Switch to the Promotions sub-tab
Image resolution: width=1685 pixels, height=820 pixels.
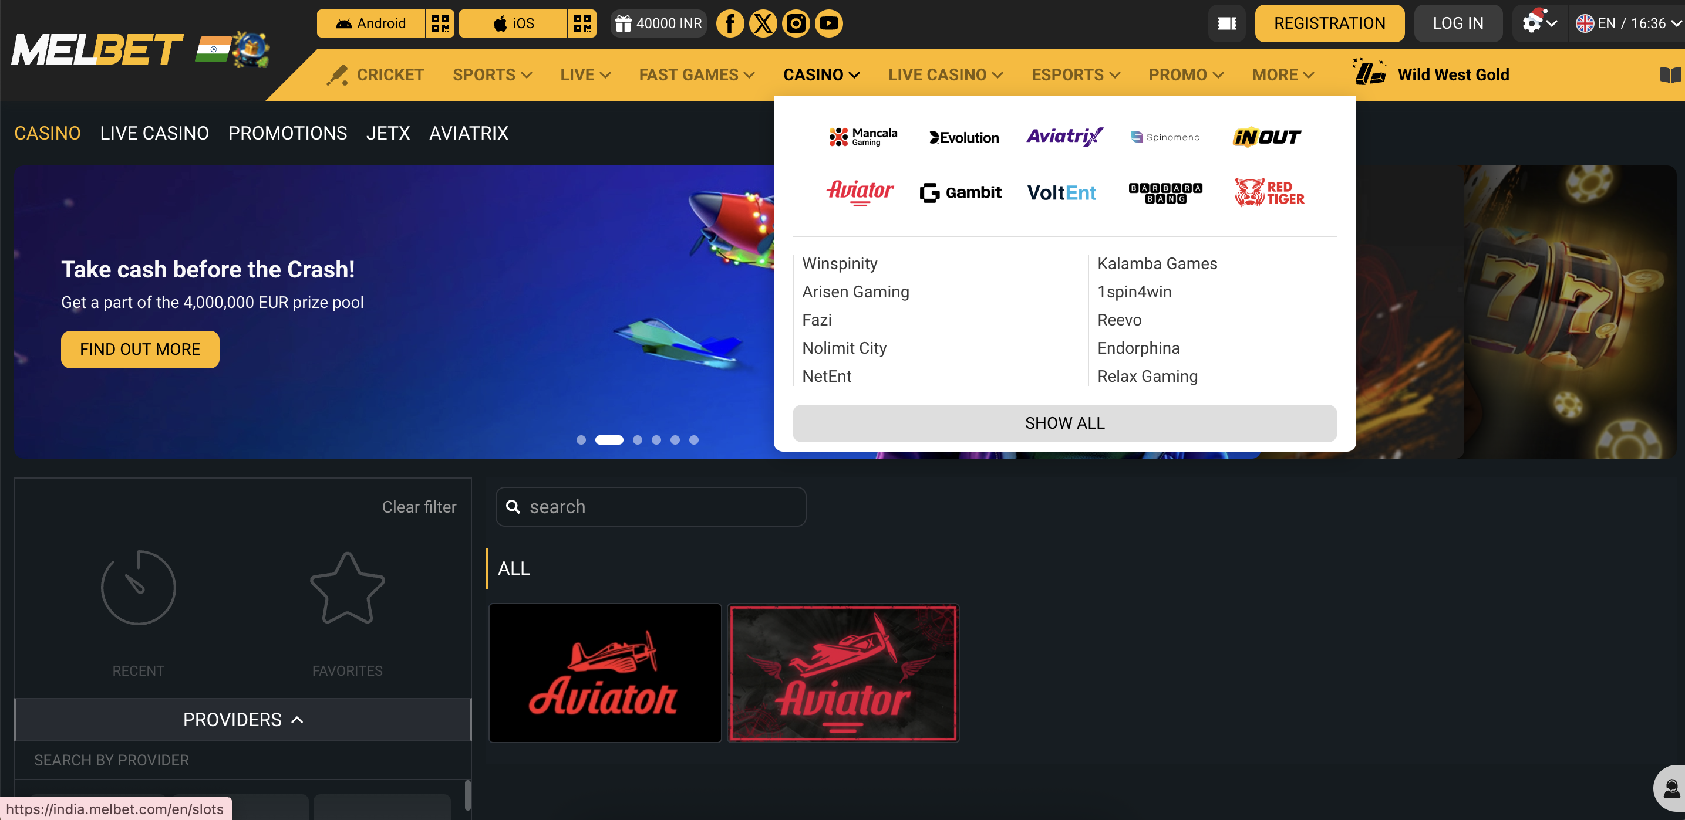click(x=288, y=133)
